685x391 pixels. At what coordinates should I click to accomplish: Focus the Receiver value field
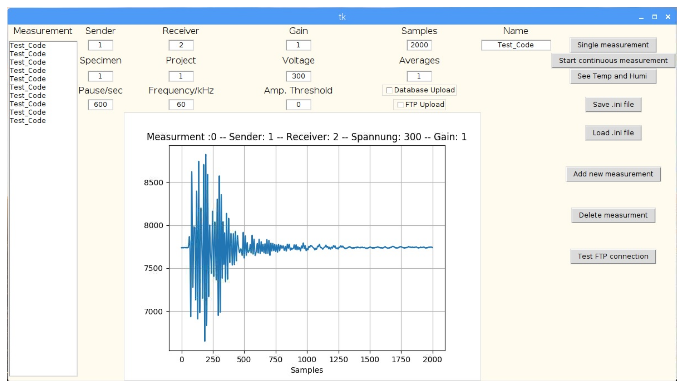pyautogui.click(x=181, y=45)
